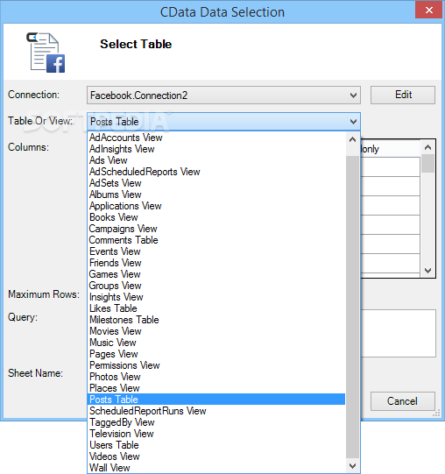Open the Connection dropdown
The height and width of the screenshot is (474, 445).
tap(223, 96)
